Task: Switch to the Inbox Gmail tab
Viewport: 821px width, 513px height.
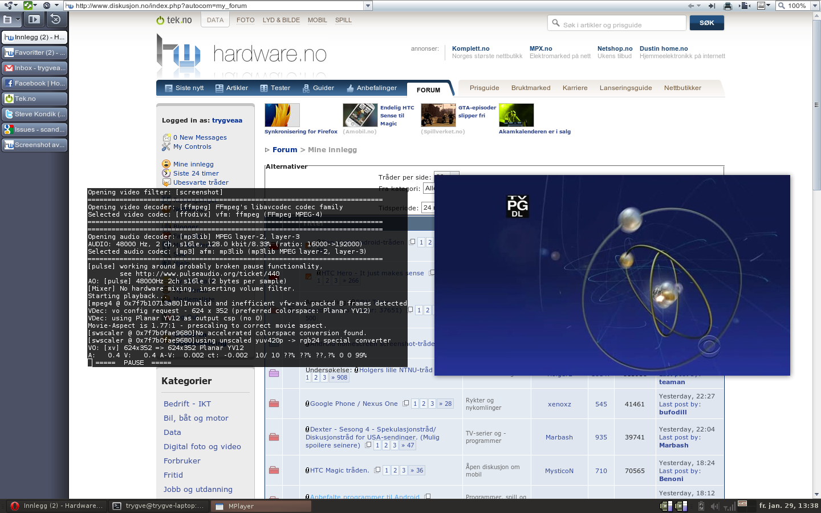Action: click(34, 68)
